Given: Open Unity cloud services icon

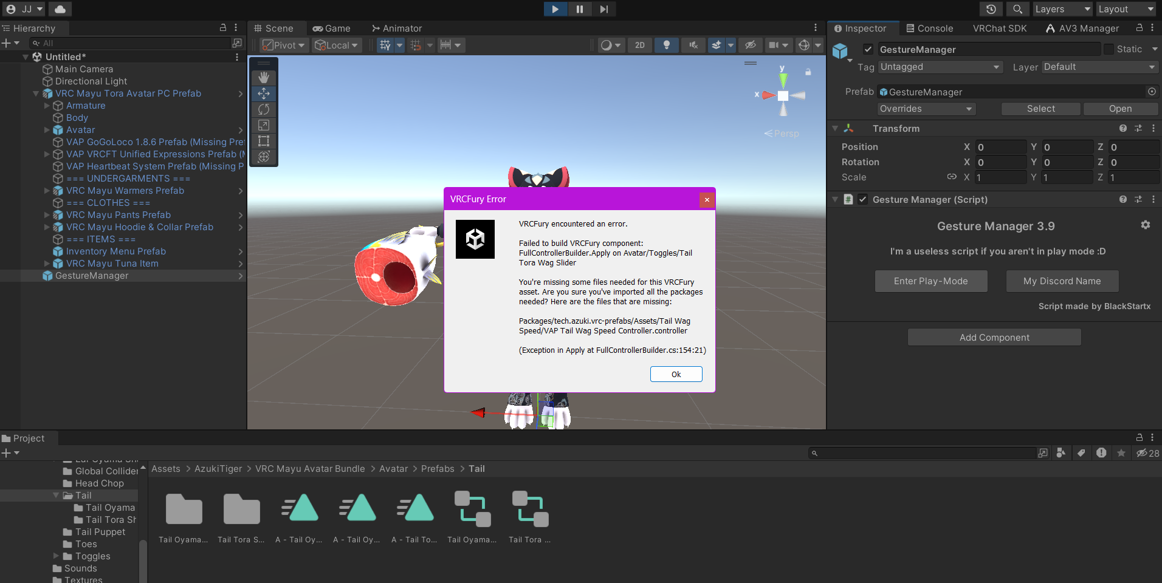Looking at the screenshot, I should pos(60,9).
